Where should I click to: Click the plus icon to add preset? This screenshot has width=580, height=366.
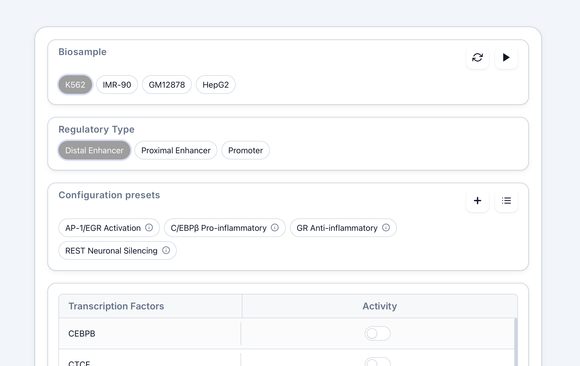[x=477, y=201]
